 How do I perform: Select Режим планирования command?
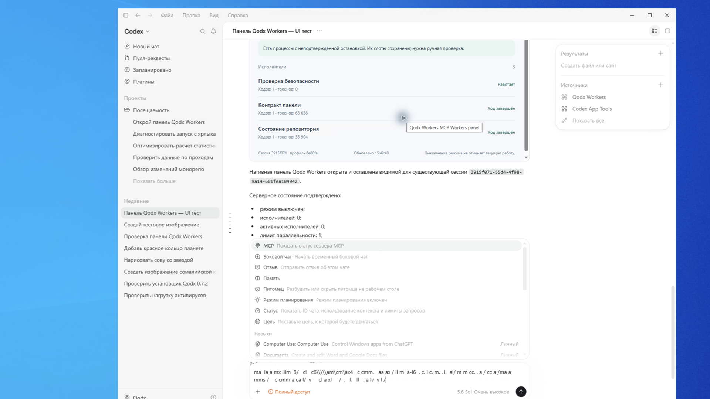387,300
